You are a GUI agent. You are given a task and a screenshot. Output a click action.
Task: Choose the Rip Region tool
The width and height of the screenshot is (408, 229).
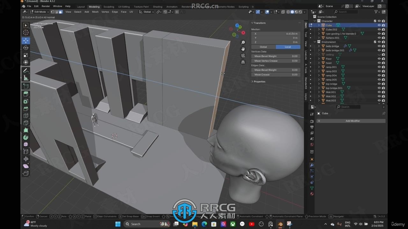tap(26, 173)
